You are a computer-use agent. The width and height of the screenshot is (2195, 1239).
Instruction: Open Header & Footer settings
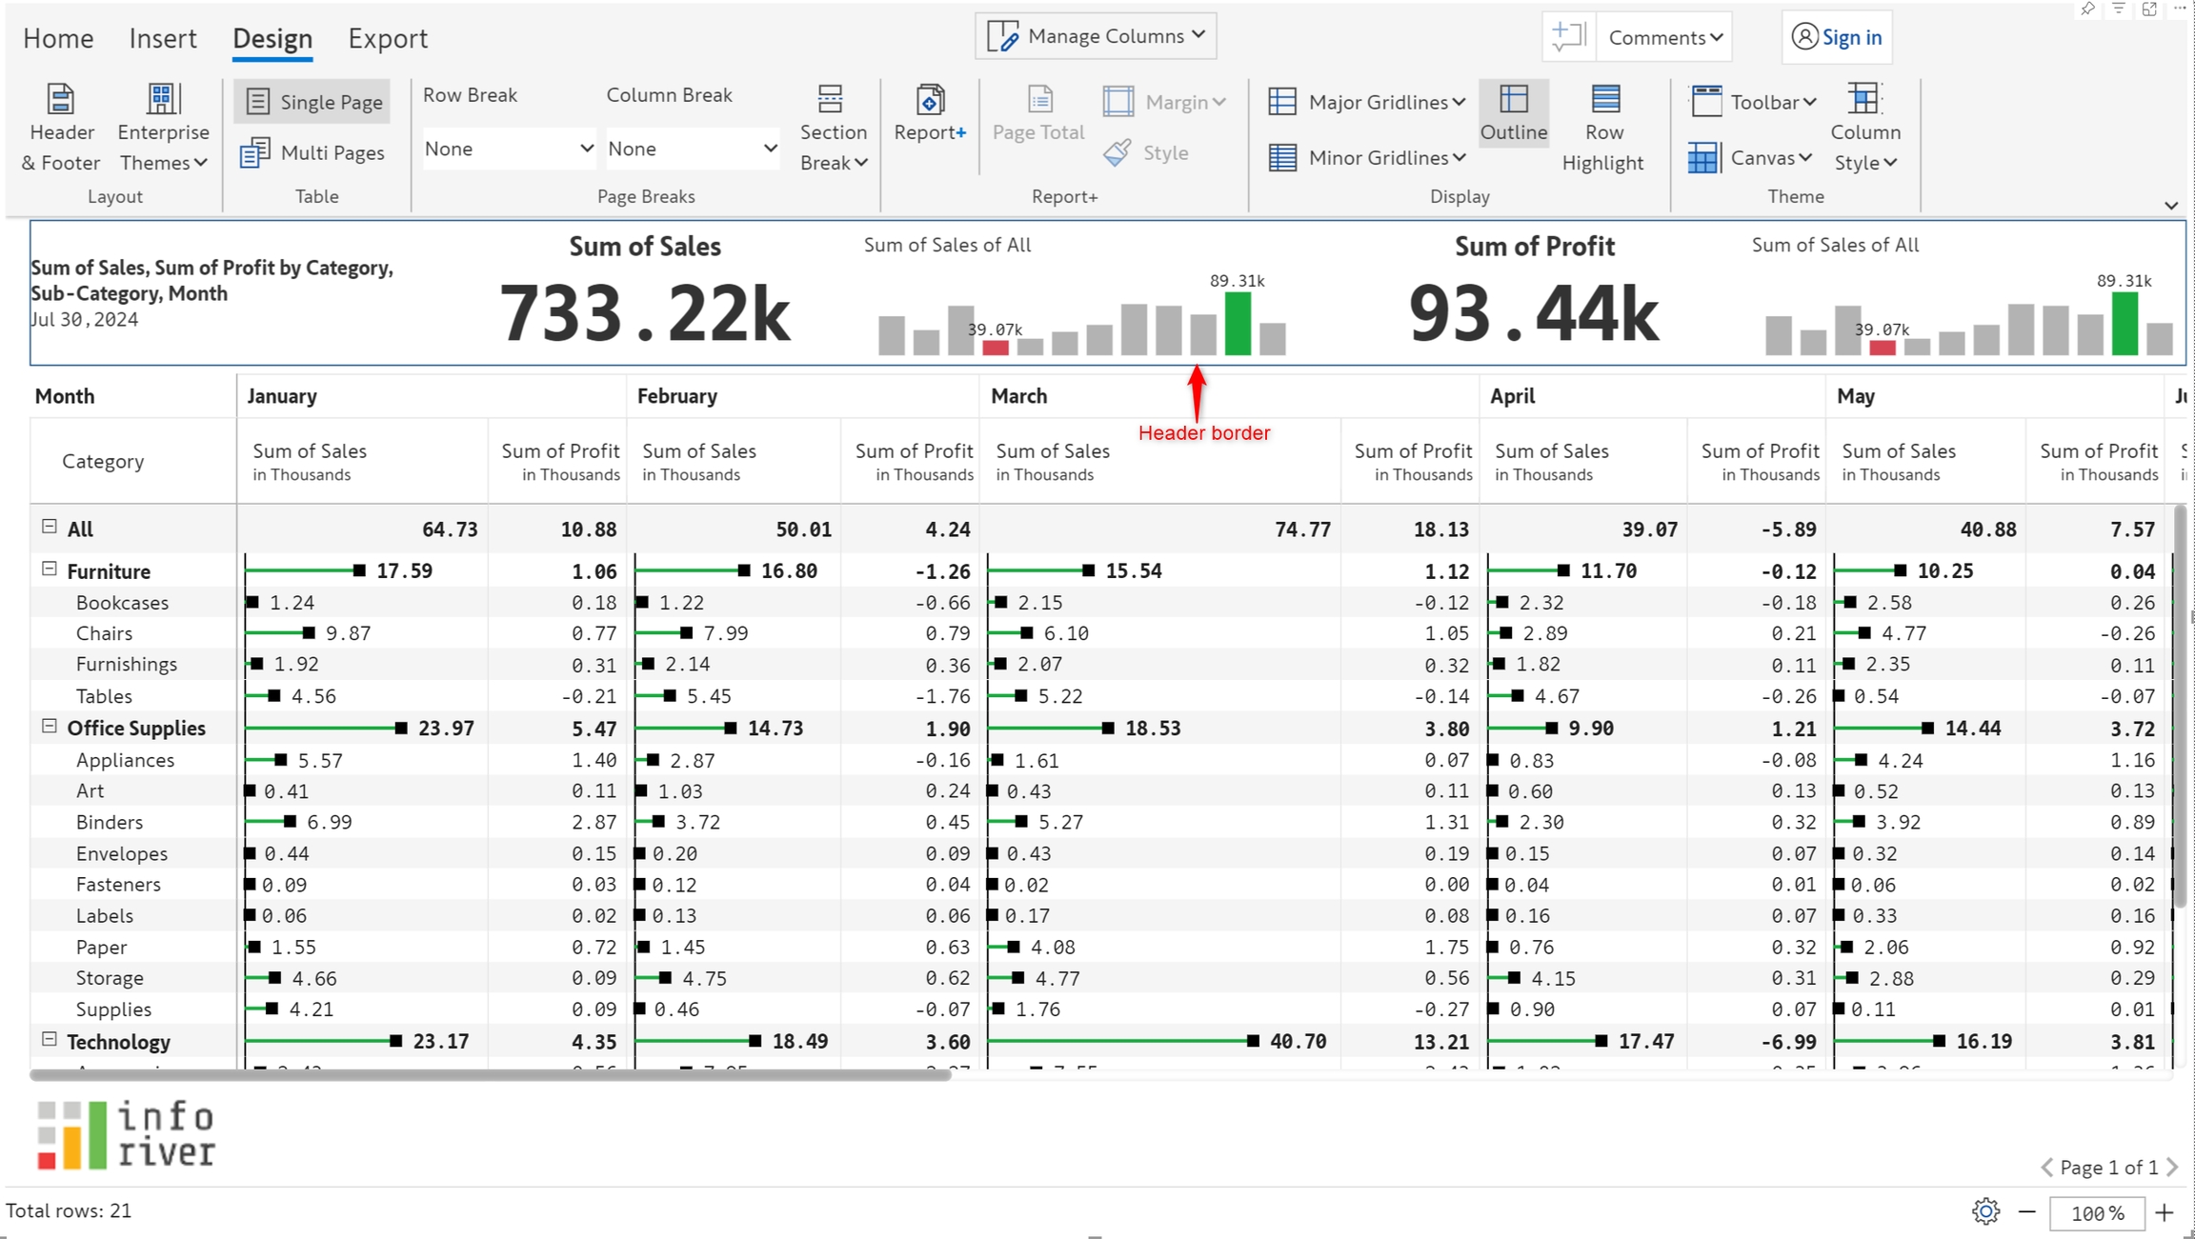[60, 127]
